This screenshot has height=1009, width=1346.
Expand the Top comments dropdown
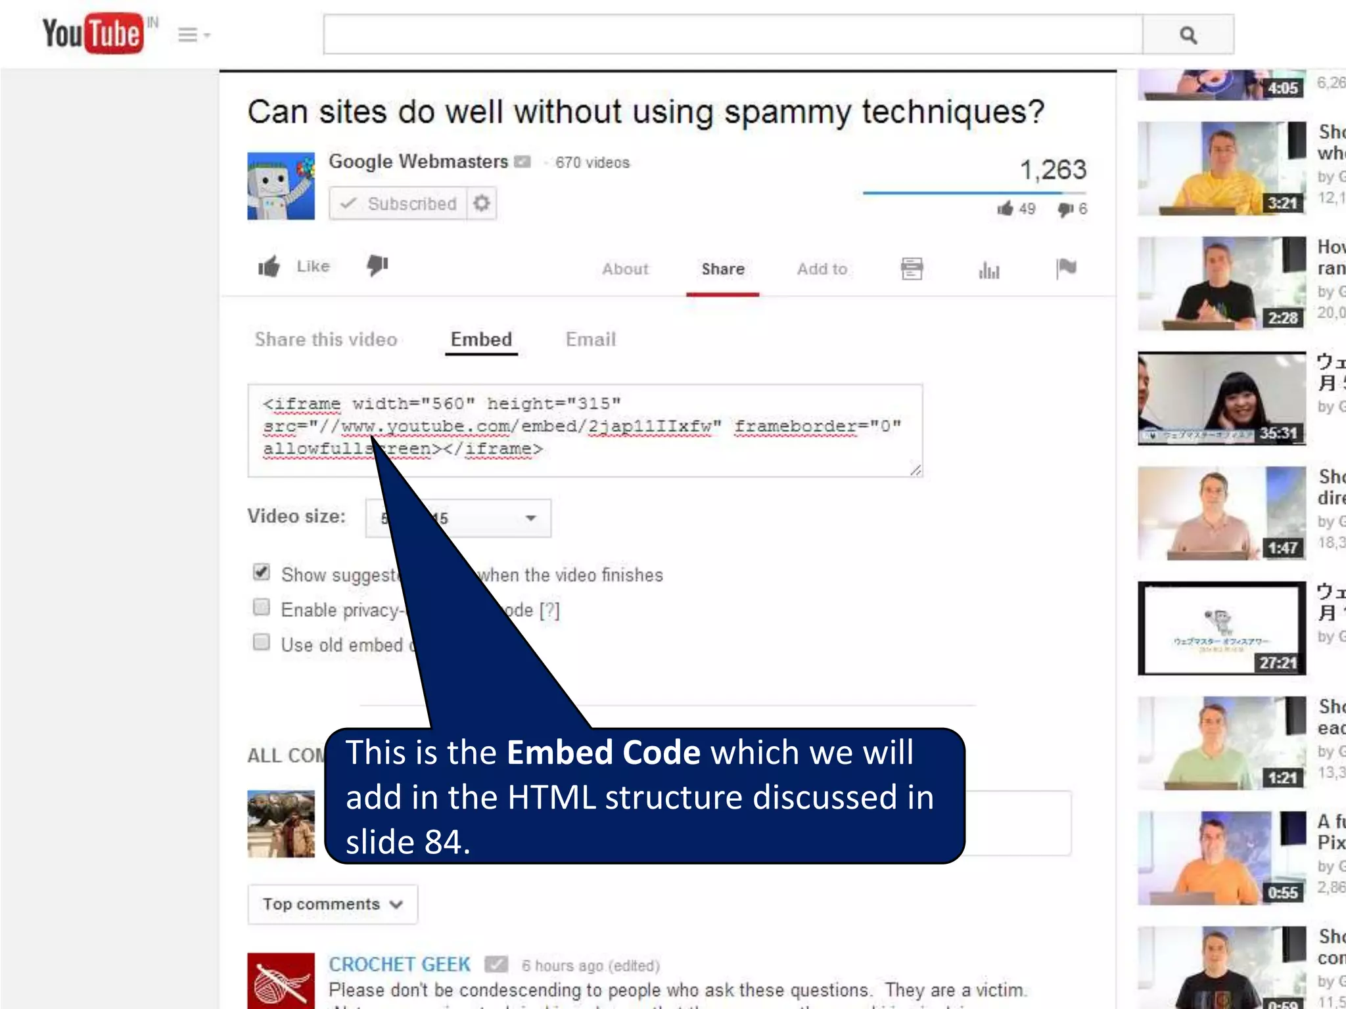coord(333,904)
